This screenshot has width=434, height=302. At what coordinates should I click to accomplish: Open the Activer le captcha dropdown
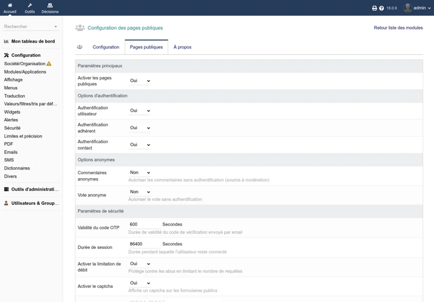click(140, 283)
